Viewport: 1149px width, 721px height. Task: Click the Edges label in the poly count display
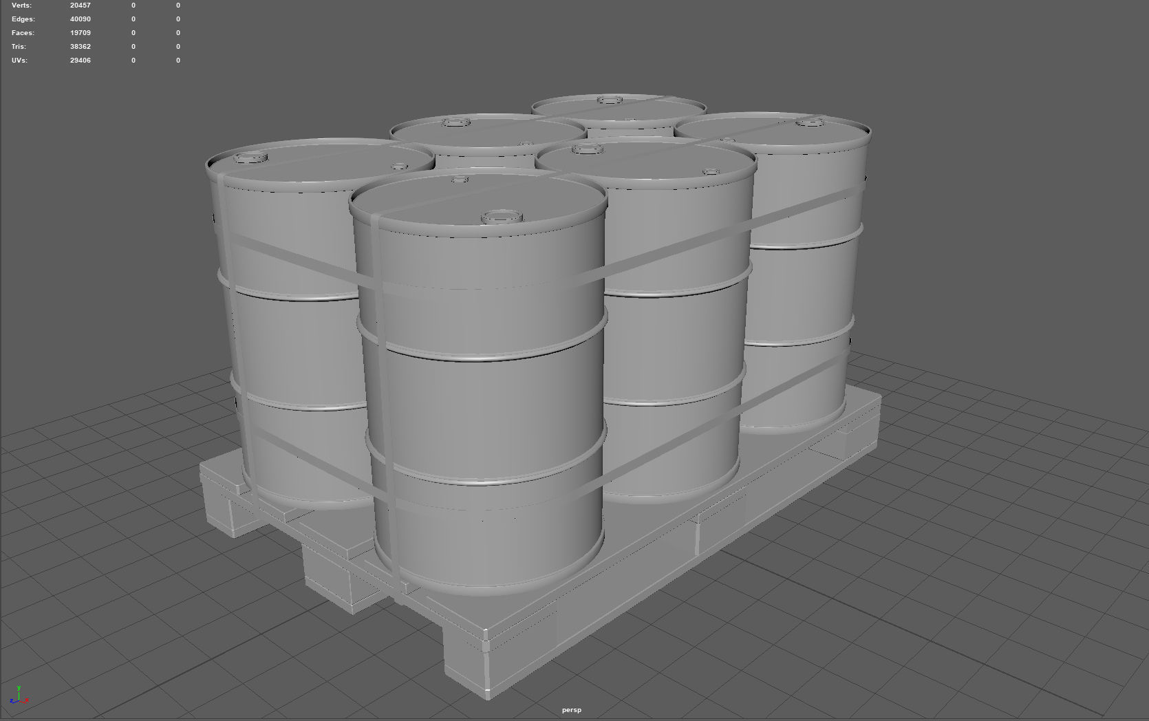tap(23, 19)
